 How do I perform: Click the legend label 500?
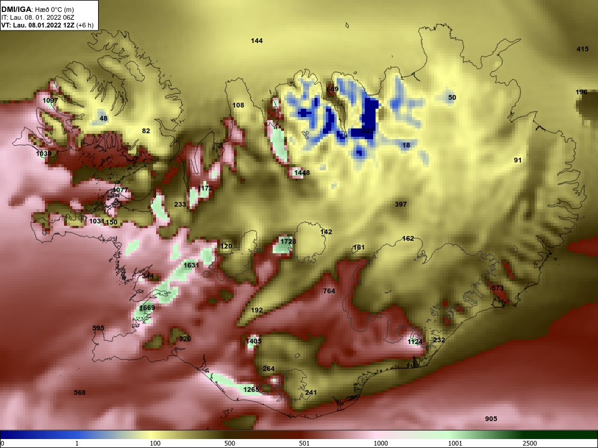[x=230, y=443]
